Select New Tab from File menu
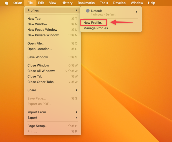Image resolution: width=172 pixels, height=142 pixels. coord(34,19)
